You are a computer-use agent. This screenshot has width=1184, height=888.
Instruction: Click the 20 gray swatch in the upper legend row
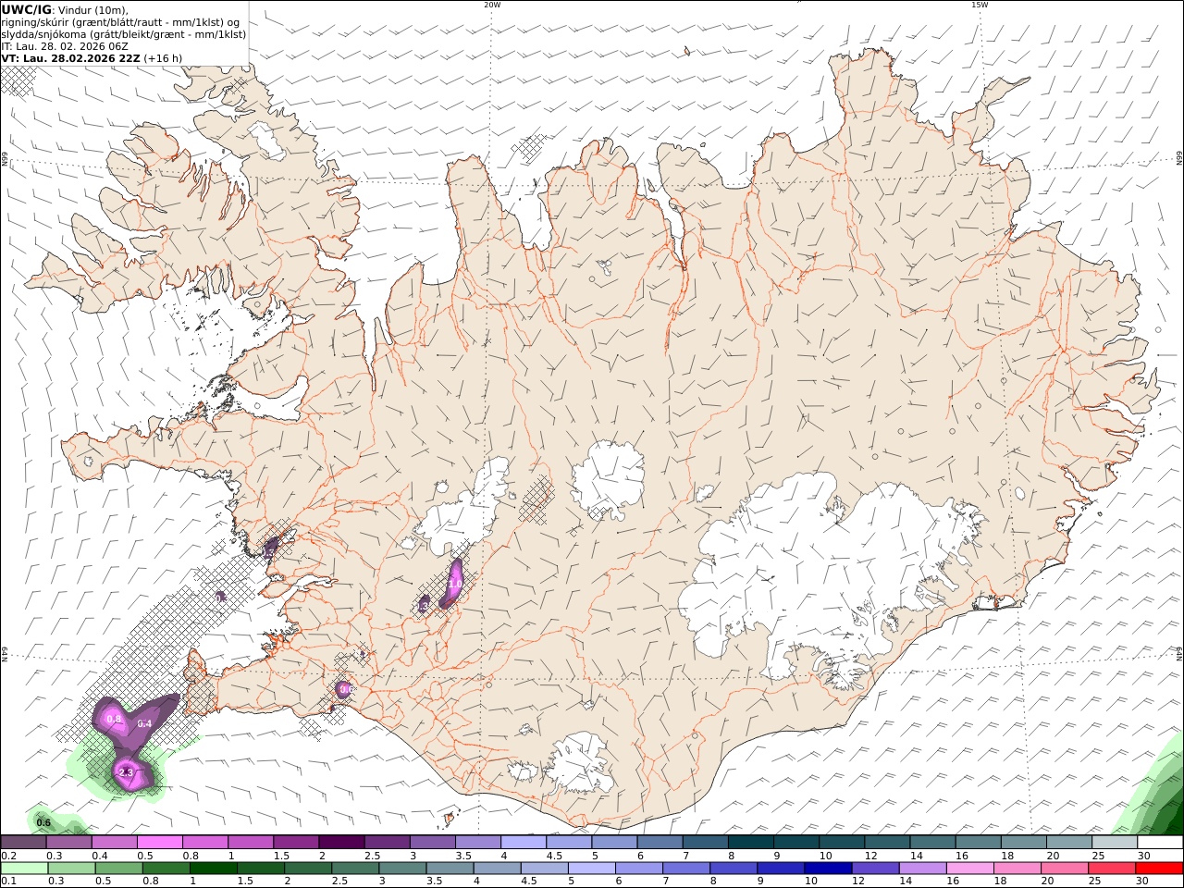(x=1069, y=843)
